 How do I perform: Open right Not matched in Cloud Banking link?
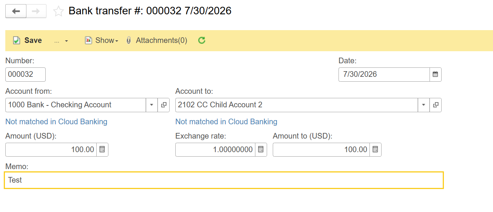pyautogui.click(x=226, y=122)
